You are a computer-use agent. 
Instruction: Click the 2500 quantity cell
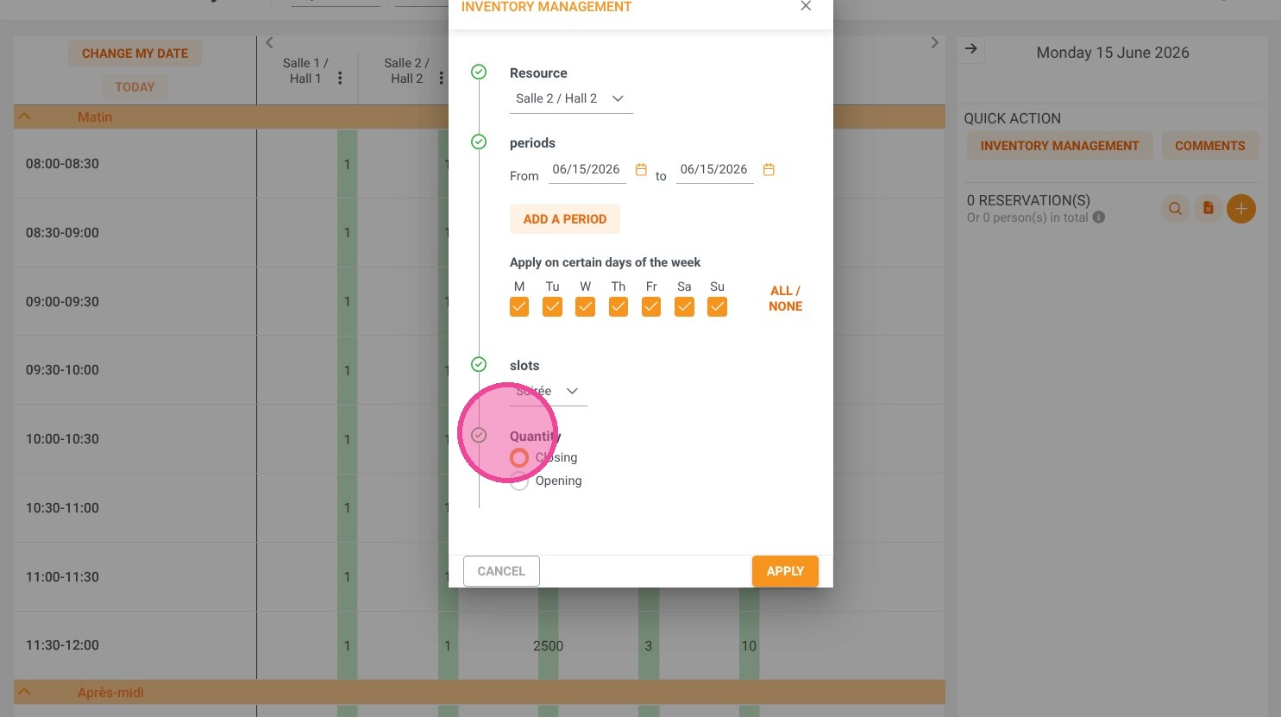click(548, 646)
